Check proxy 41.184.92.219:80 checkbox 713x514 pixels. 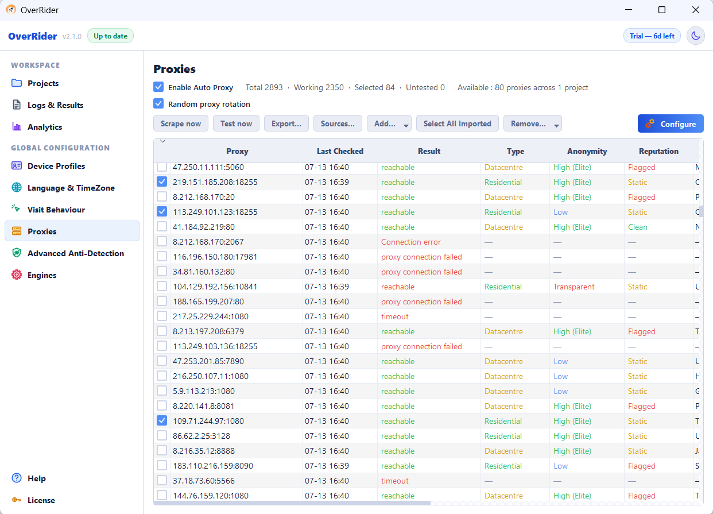click(x=162, y=226)
